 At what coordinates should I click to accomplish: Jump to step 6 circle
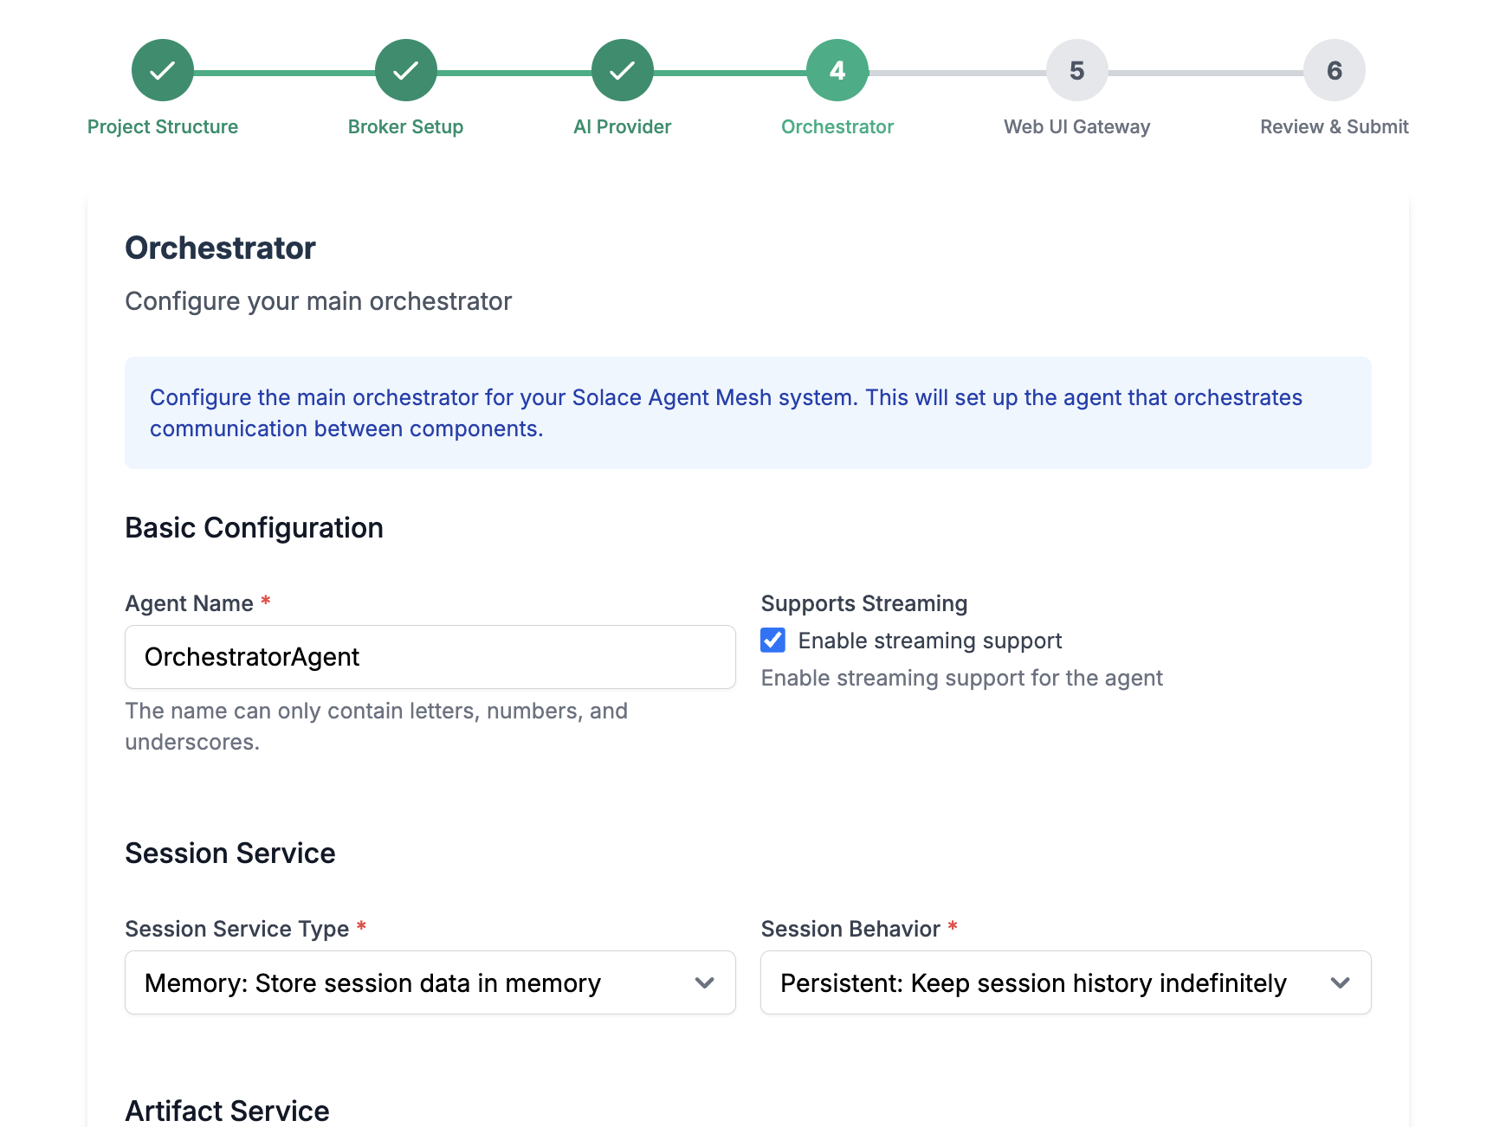1334,70
